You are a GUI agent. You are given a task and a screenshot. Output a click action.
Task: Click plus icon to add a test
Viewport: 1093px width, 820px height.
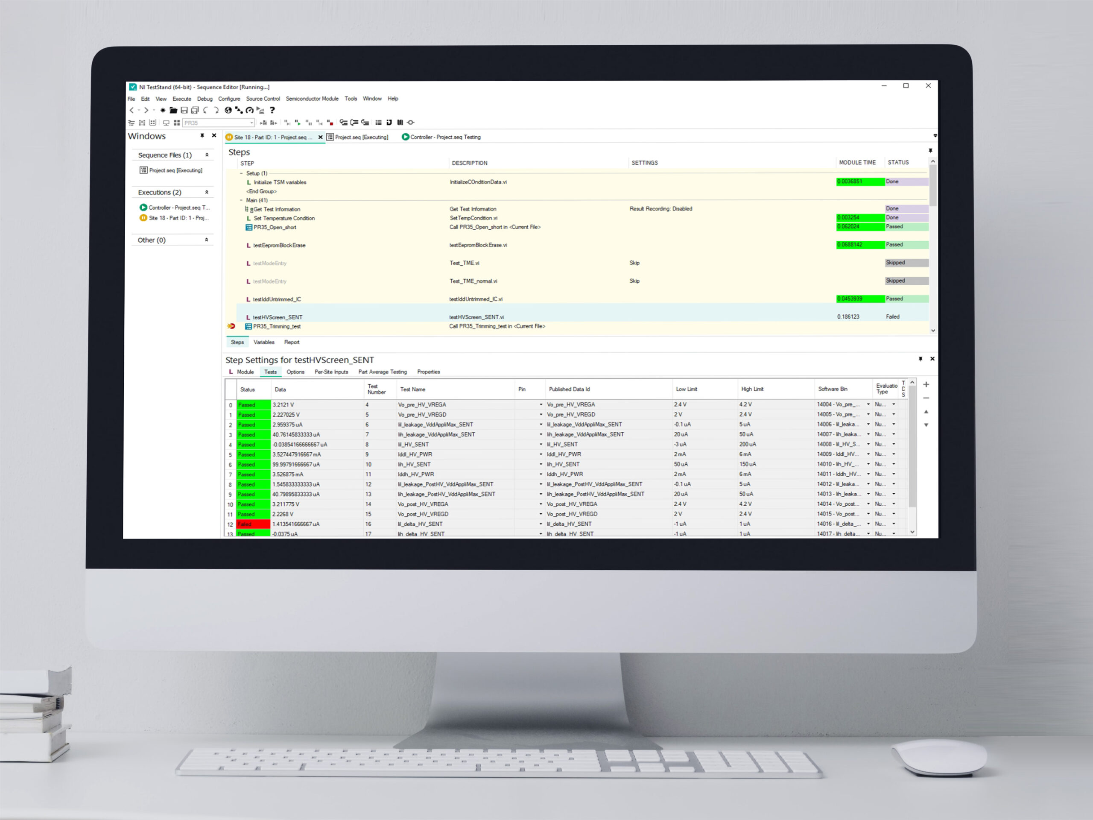click(926, 384)
